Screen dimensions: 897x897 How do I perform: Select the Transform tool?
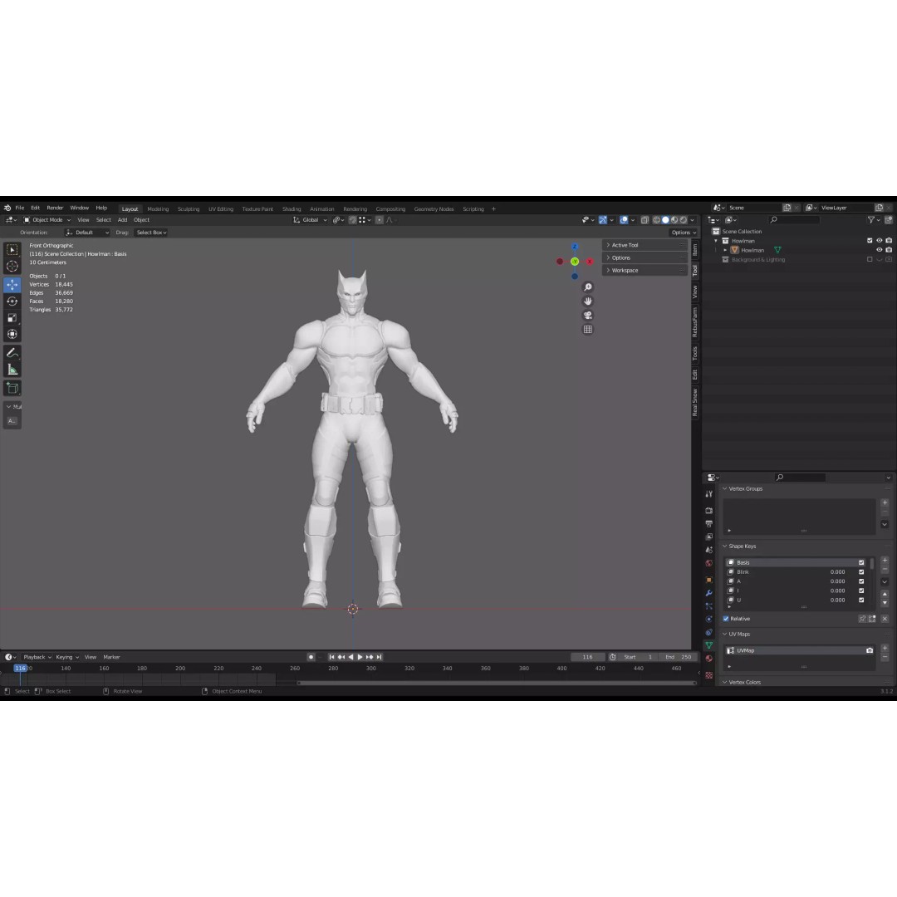coord(12,334)
